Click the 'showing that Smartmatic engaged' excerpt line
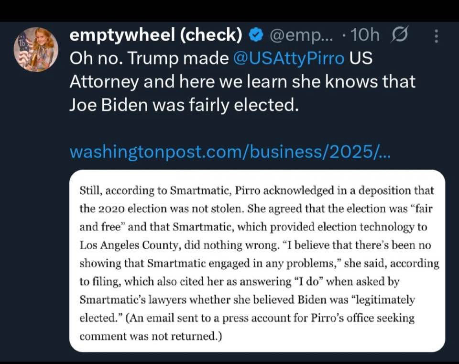Image resolution: width=459 pixels, height=364 pixels. tap(259, 263)
